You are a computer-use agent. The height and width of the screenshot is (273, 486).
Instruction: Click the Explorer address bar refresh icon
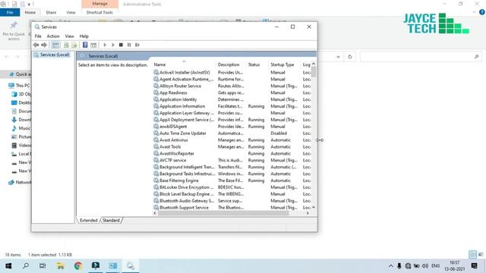point(350,57)
